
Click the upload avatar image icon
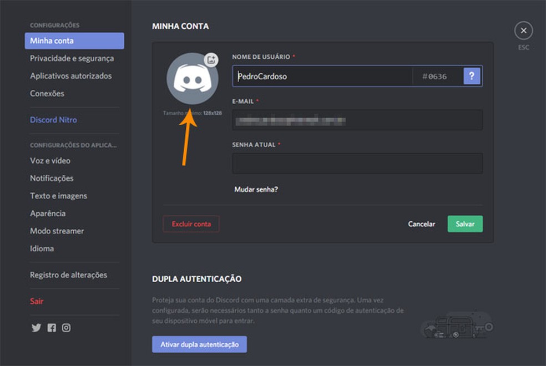(211, 60)
